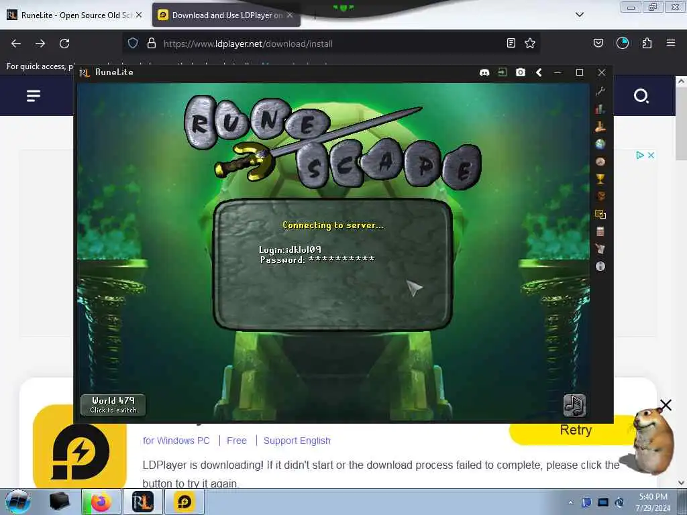Click the RuneLite taskbar icon
The width and height of the screenshot is (687, 515).
(142, 502)
